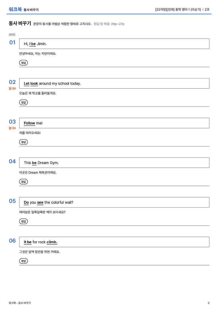Image resolution: width=218 pixels, height=309 pixels.
Task: Click the 정답 badge under question 03
Action: click(23, 142)
